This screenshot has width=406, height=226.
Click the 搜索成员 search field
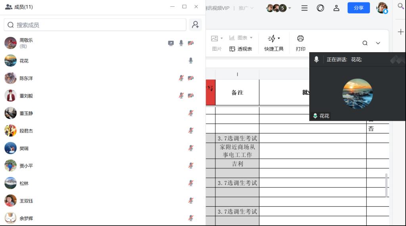click(95, 25)
